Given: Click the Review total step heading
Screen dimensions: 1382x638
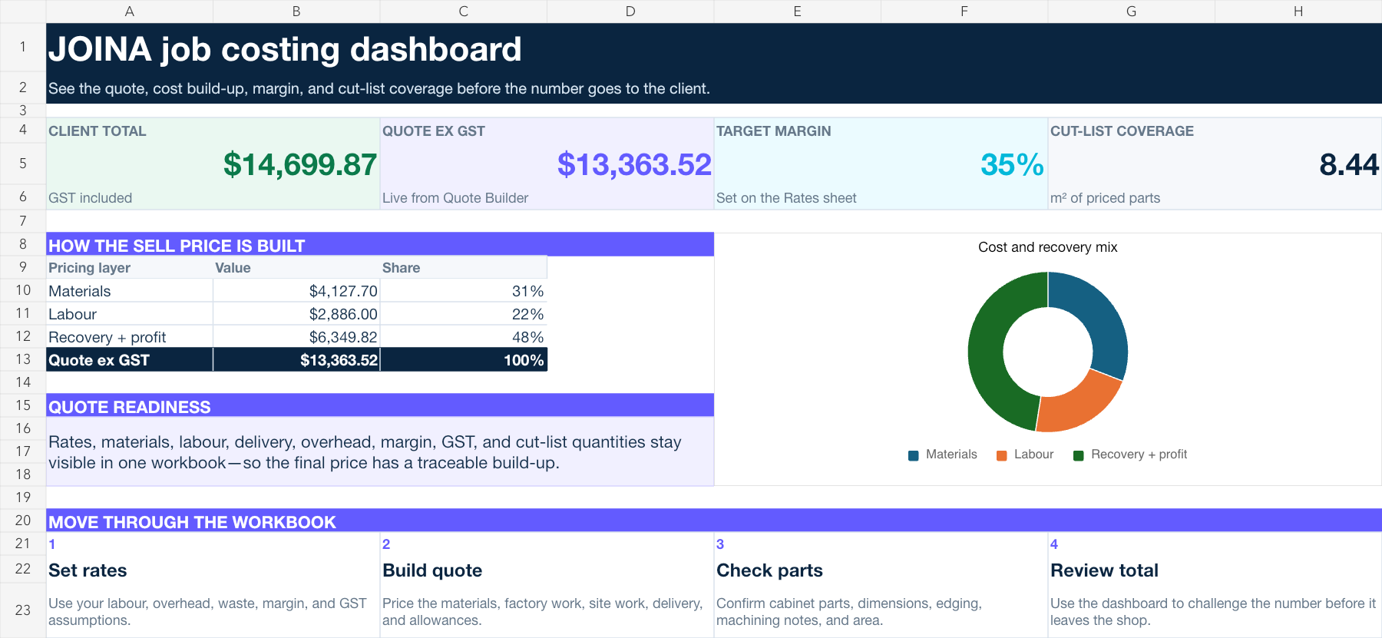Looking at the screenshot, I should (x=1104, y=570).
